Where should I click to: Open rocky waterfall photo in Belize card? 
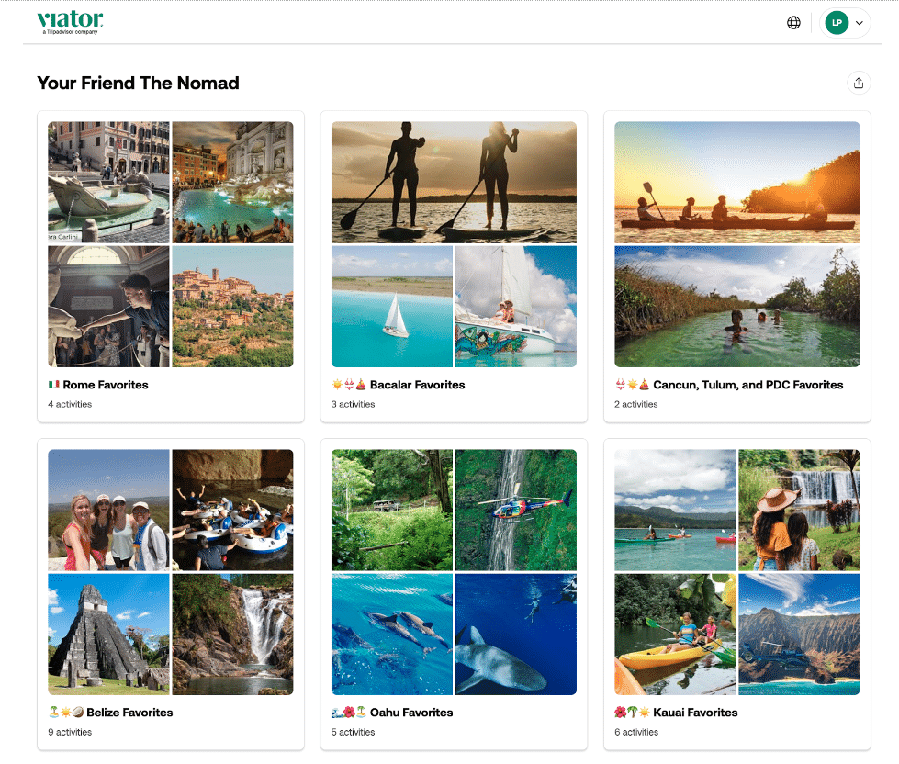(232, 634)
